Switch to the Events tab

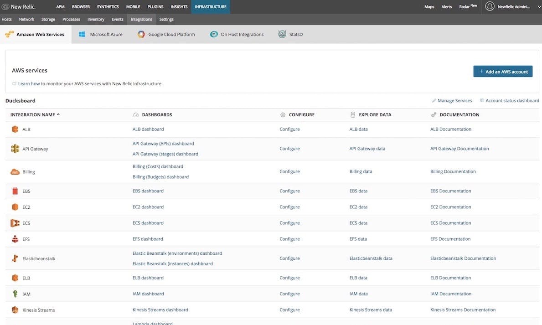pyautogui.click(x=118, y=19)
